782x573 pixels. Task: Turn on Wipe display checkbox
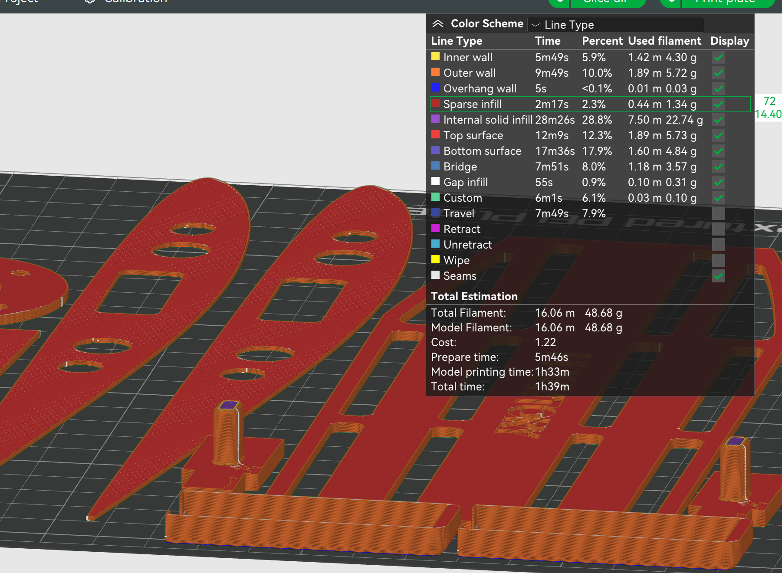coord(719,260)
